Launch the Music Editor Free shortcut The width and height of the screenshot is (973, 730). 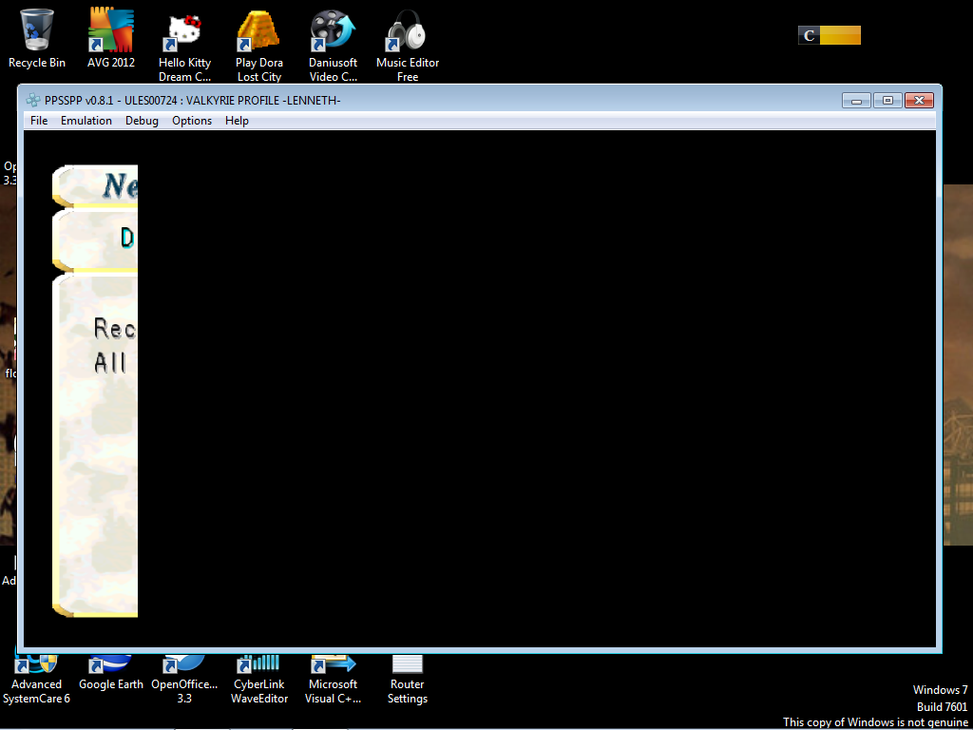click(408, 31)
